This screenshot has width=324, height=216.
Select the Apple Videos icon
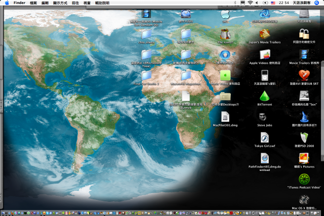265,55
